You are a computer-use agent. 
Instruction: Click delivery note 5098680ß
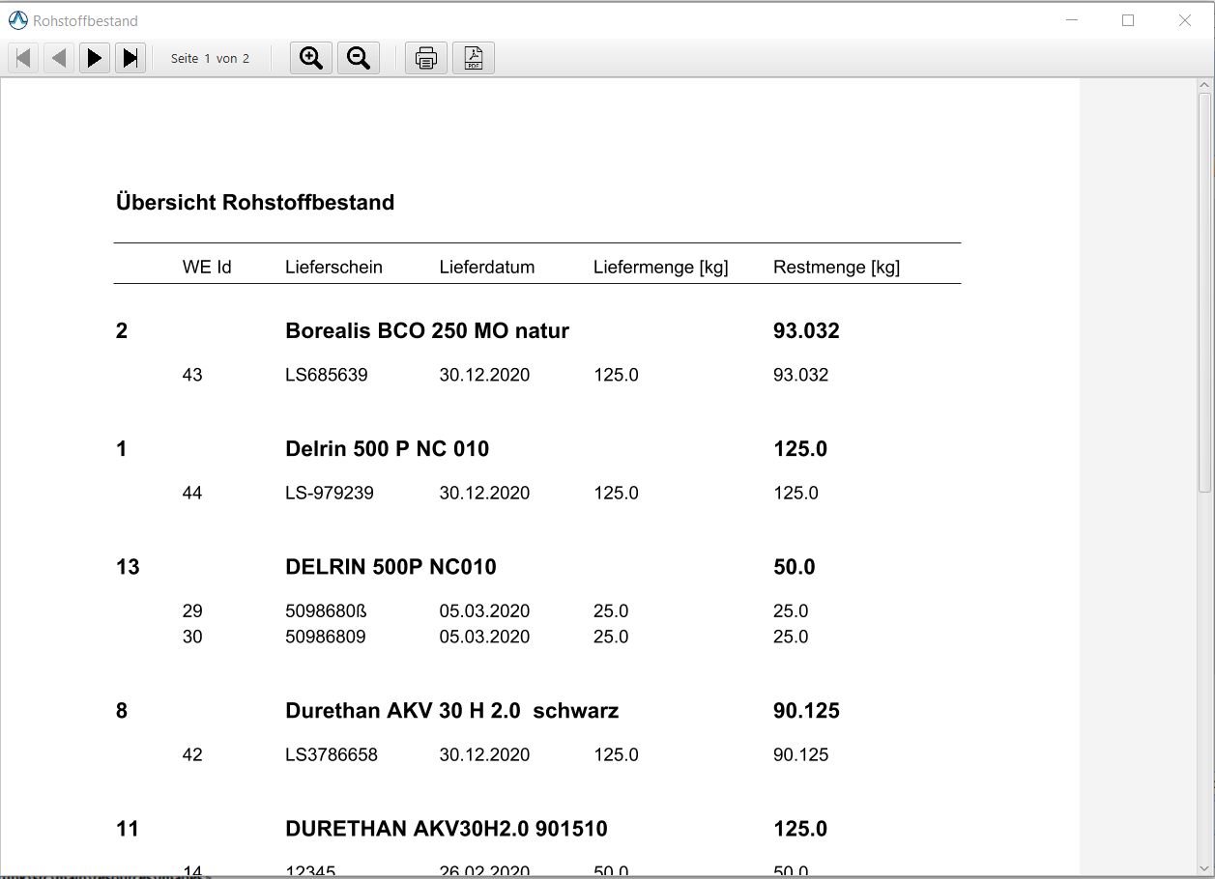327,611
